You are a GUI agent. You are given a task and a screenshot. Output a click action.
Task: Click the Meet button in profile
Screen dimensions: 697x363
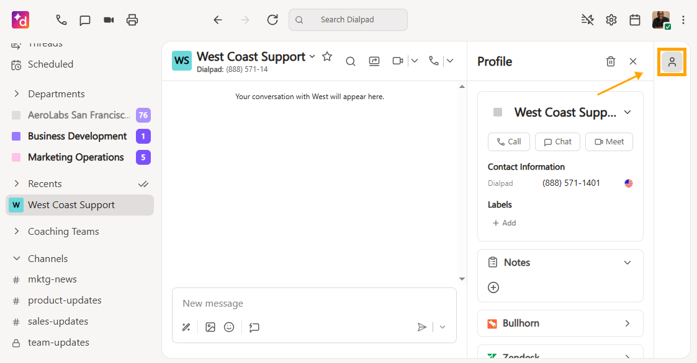coord(609,142)
